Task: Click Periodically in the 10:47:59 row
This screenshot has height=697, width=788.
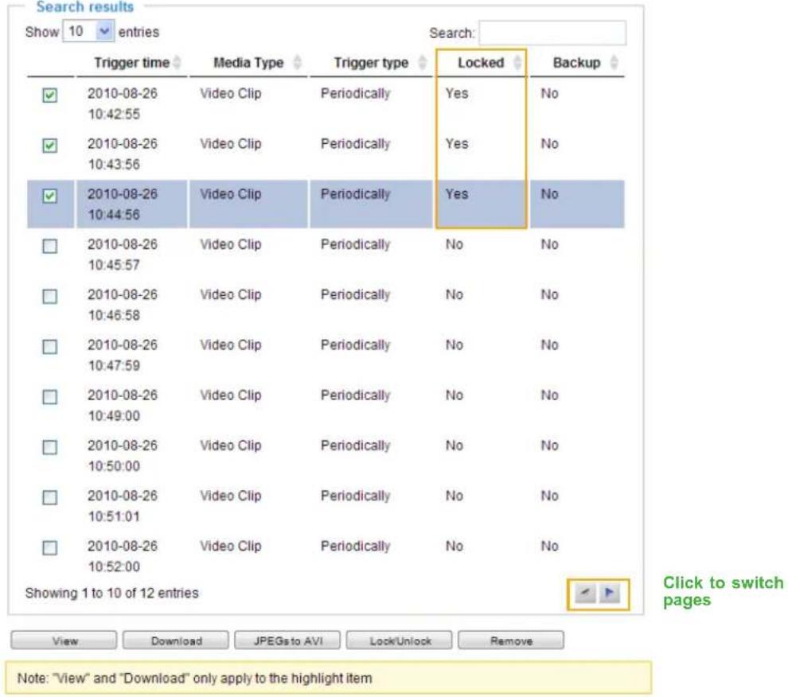Action: [355, 345]
